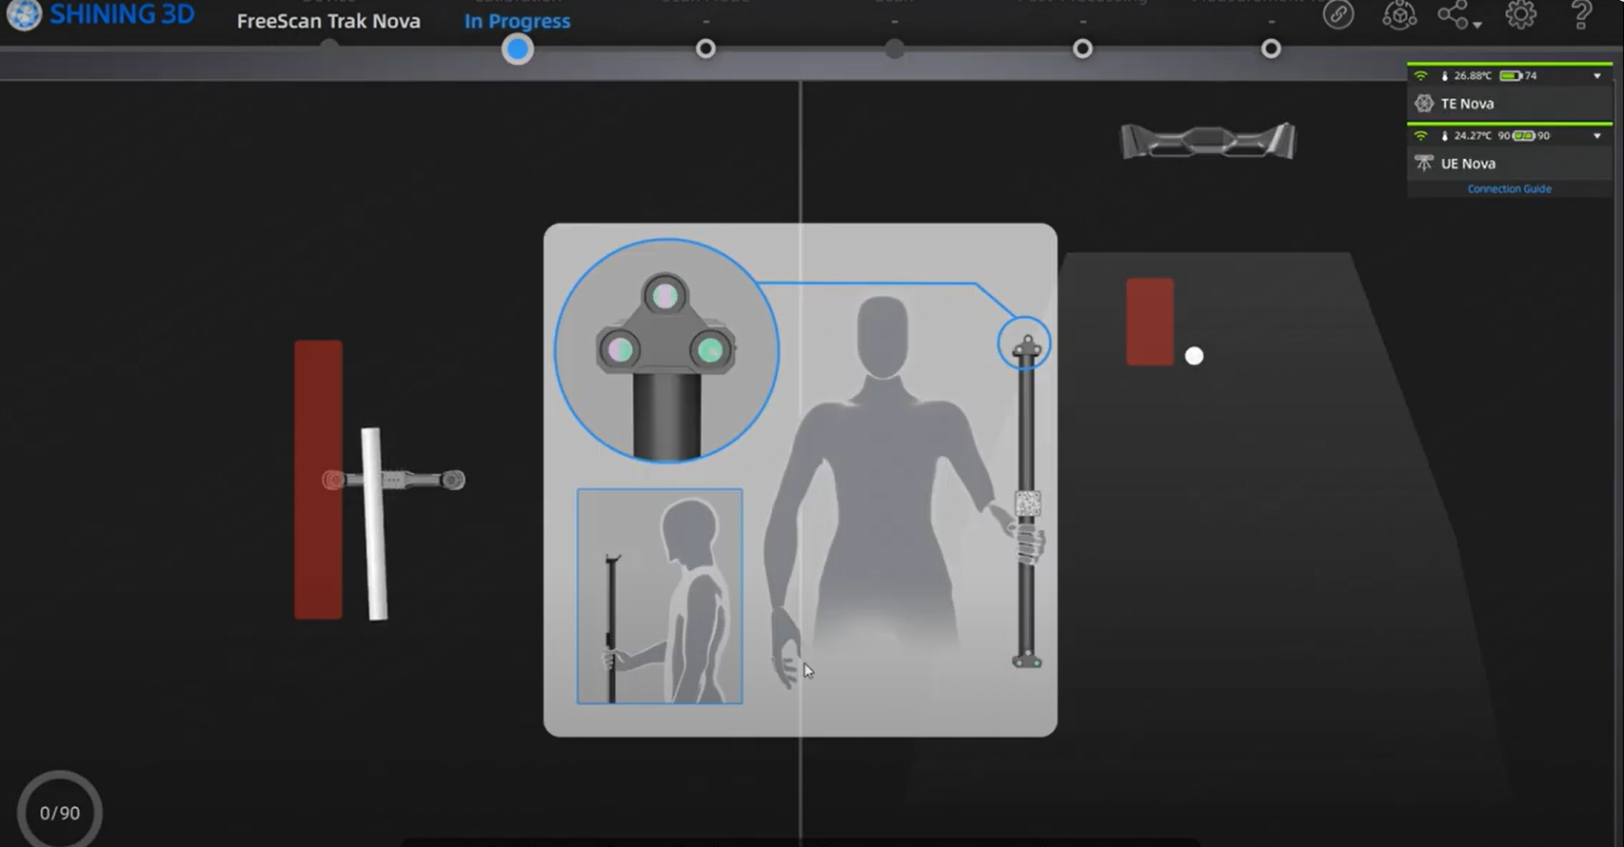
Task: Click the tall red target bar on left
Action: tap(318, 480)
